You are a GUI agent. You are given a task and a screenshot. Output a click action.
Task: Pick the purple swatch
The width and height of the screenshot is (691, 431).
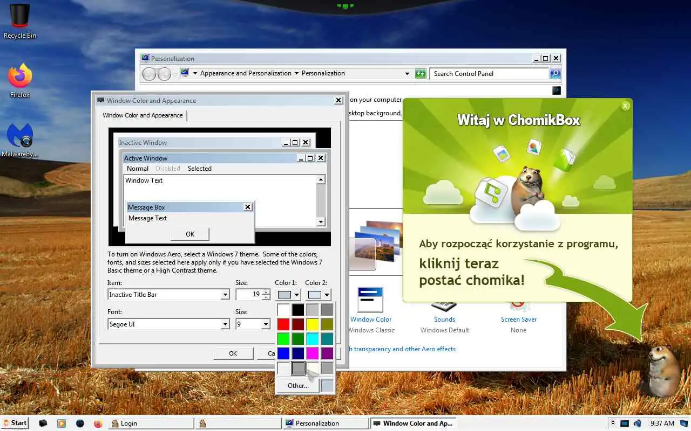[x=327, y=353]
